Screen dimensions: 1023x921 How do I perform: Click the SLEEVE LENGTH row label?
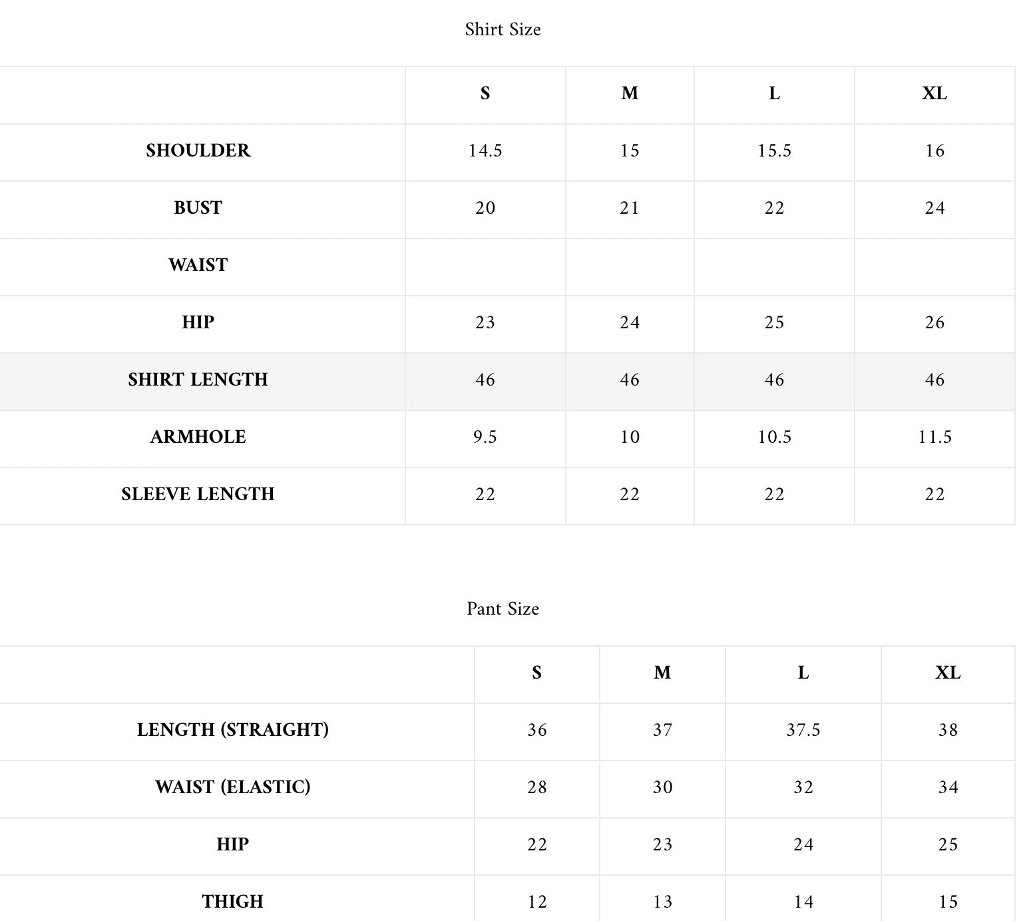point(198,494)
